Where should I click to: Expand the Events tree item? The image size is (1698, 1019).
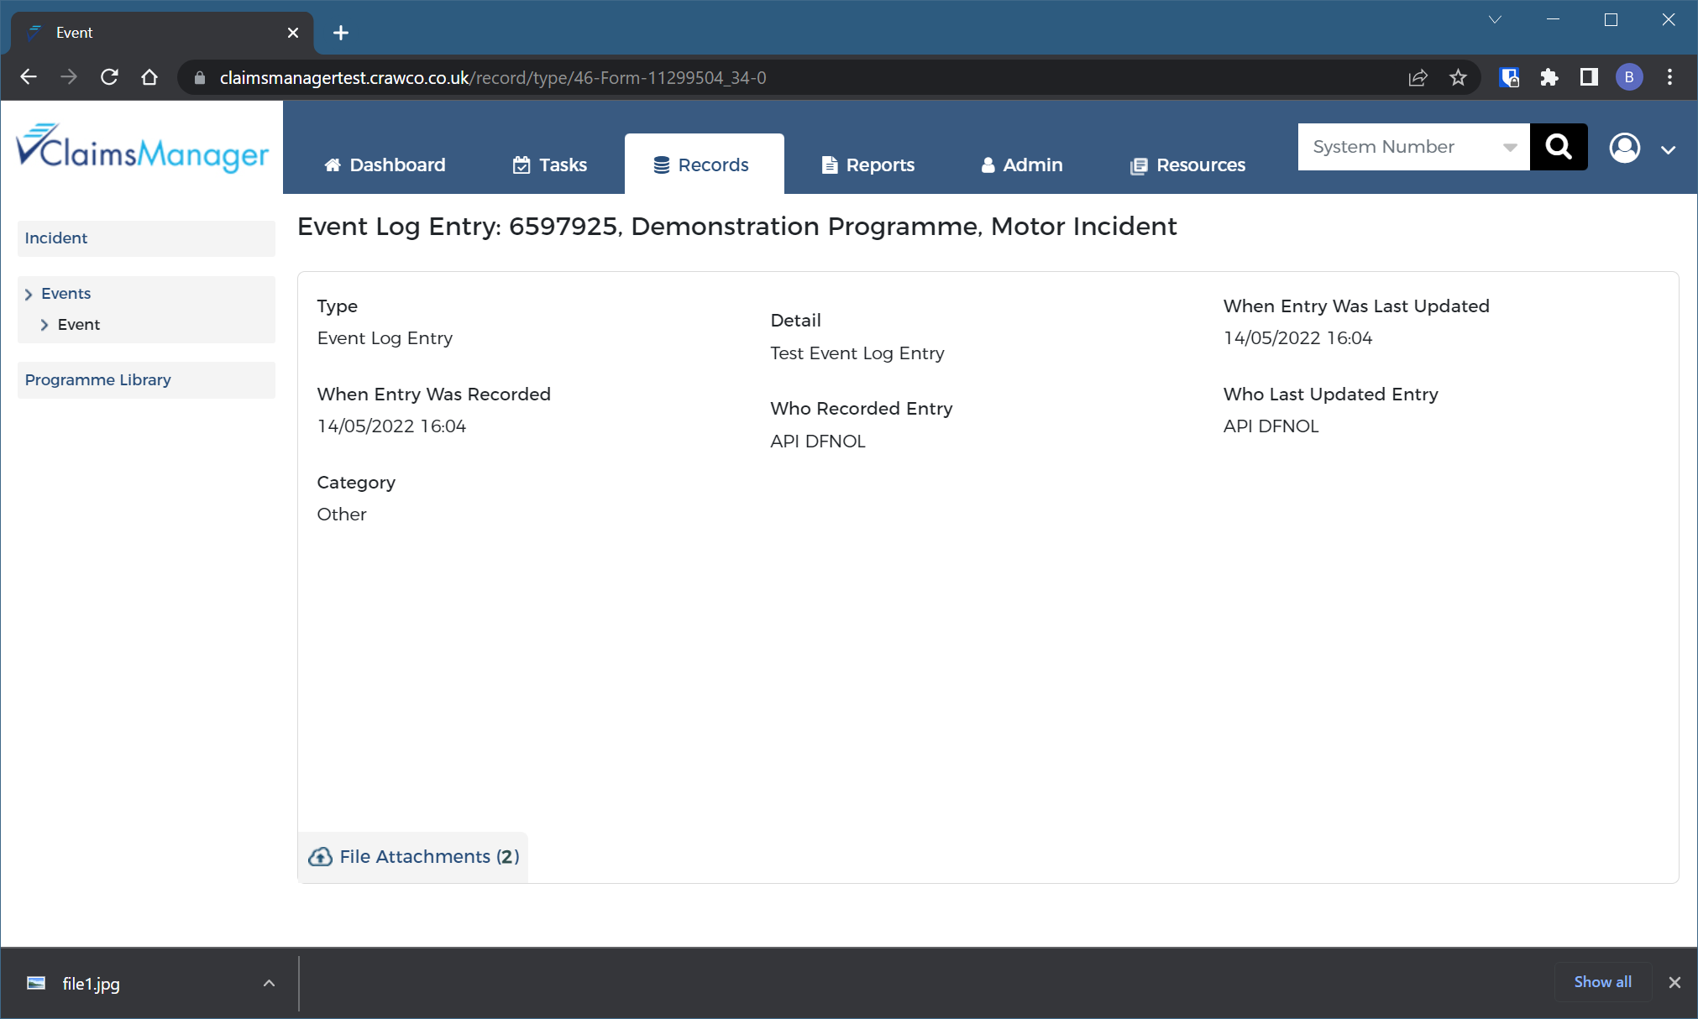click(x=29, y=293)
